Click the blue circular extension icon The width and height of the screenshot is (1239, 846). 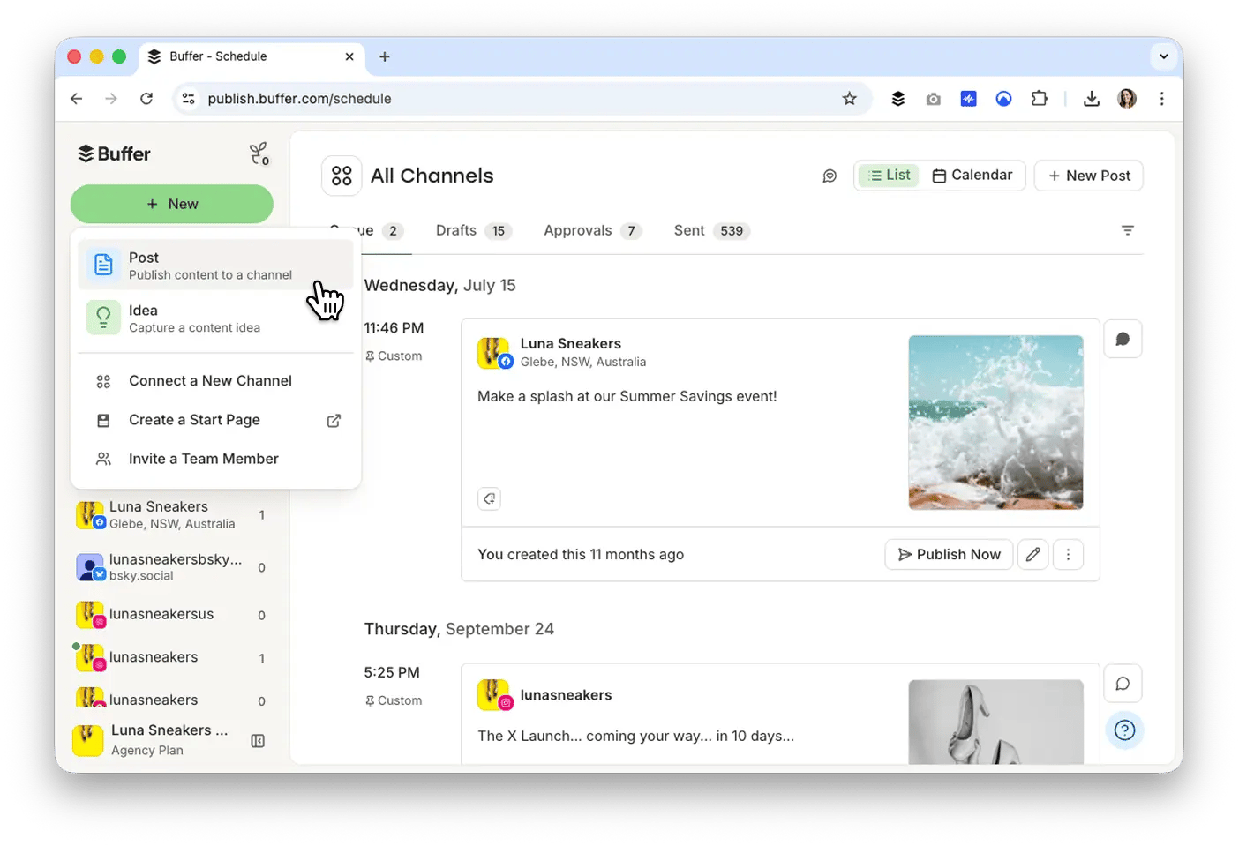point(1003,99)
